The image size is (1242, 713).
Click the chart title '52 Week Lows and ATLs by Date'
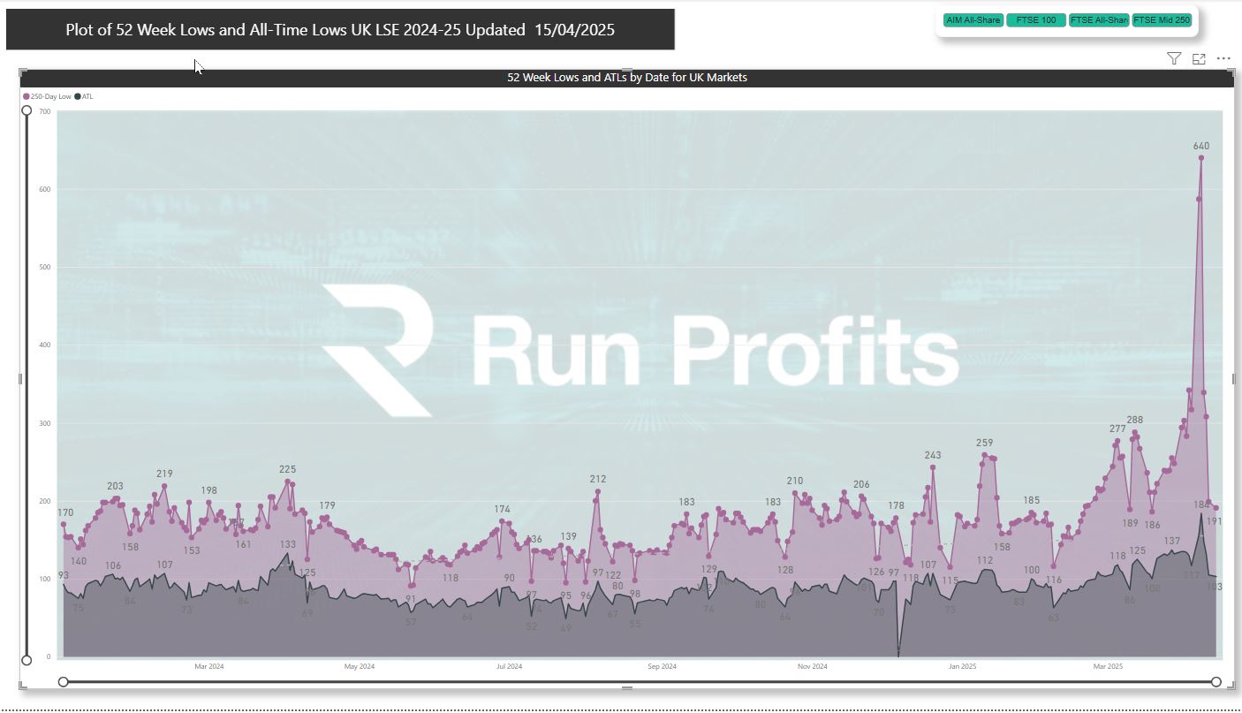tap(627, 78)
